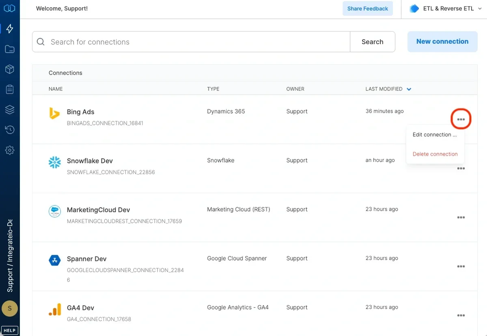Click the ETL & Reverse ETL cloud icon
Viewport: 487px width, 336px height.
tap(414, 9)
